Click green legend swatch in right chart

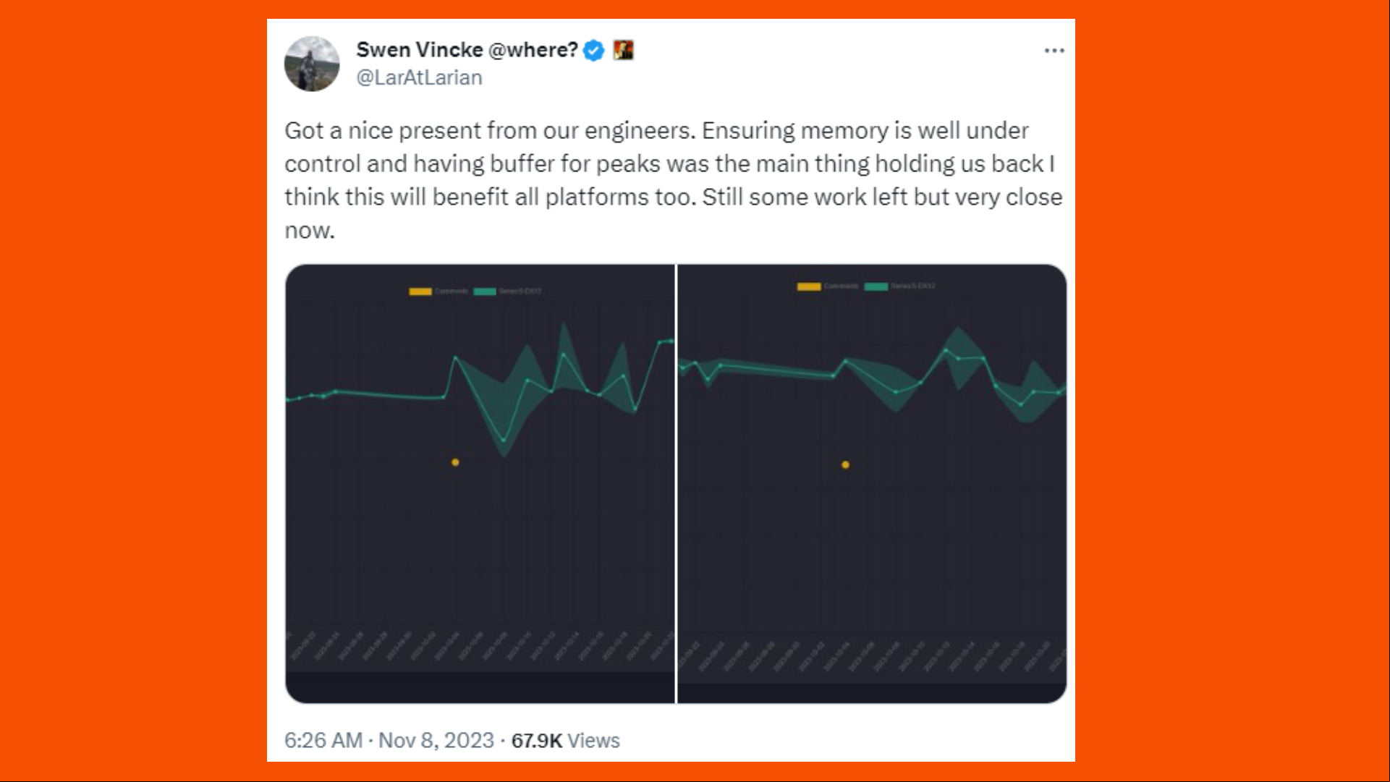[876, 286]
